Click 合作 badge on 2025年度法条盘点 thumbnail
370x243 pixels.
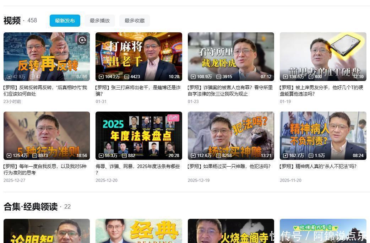(x=173, y=118)
